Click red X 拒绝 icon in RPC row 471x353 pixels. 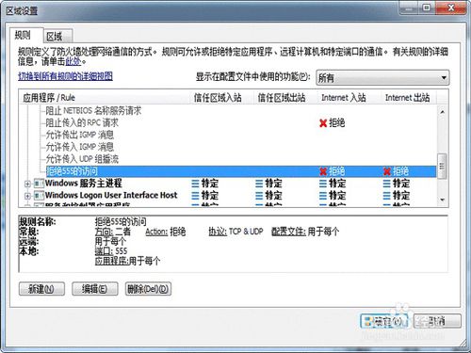coord(323,123)
